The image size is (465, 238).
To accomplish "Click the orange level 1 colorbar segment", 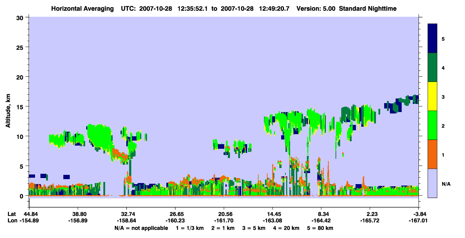I will pos(432,154).
